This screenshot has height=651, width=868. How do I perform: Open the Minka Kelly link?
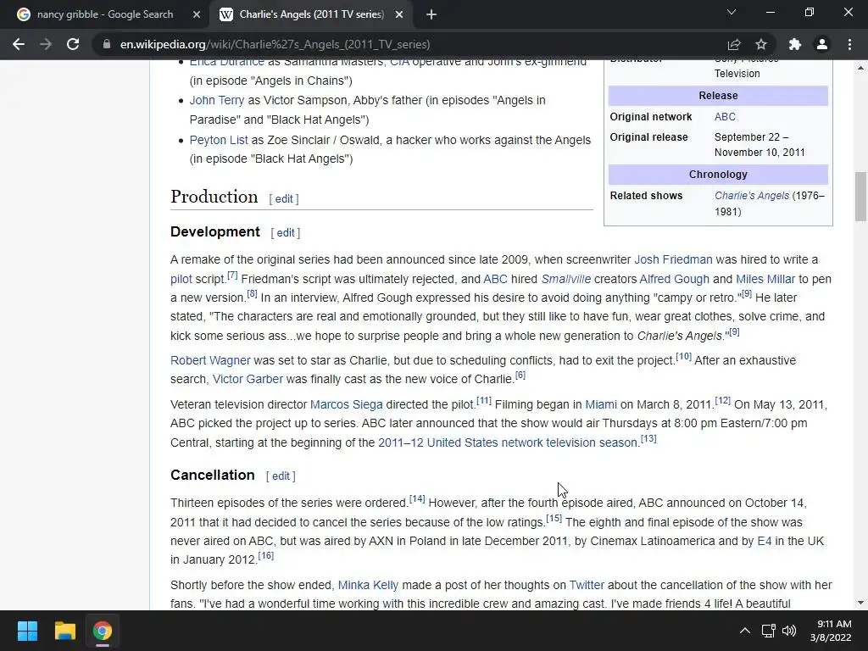coord(368,585)
